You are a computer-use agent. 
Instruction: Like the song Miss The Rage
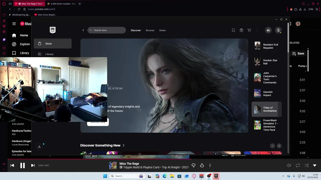202,165
